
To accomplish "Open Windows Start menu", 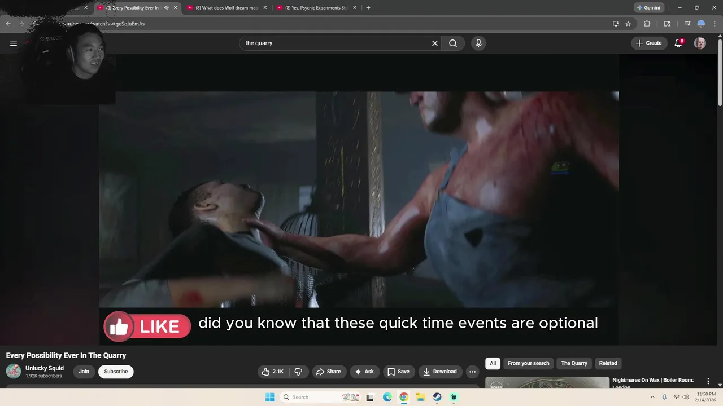I will click(x=270, y=397).
